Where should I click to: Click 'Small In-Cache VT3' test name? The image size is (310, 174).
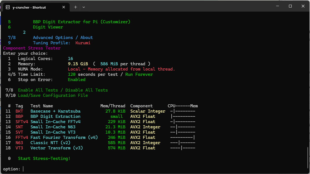pyautogui.click(x=53, y=132)
